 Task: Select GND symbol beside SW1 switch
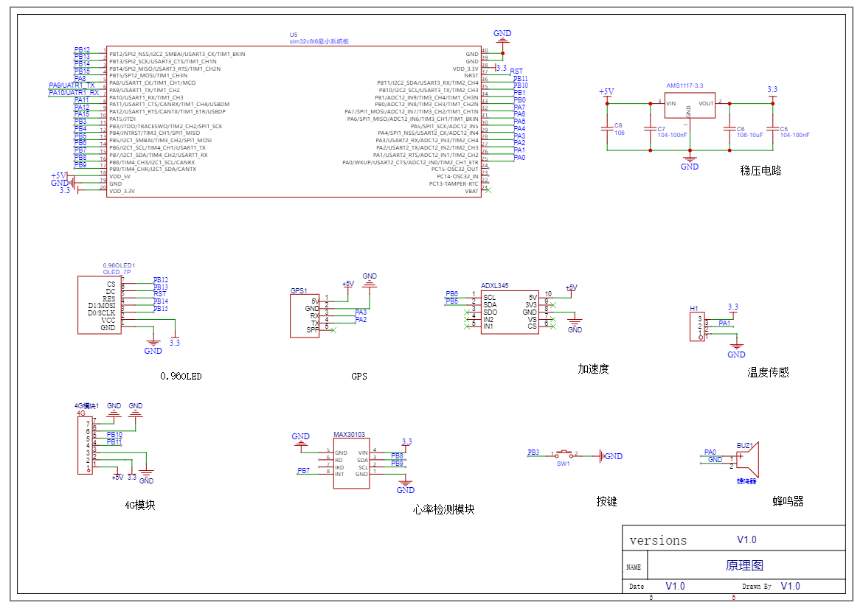point(611,456)
